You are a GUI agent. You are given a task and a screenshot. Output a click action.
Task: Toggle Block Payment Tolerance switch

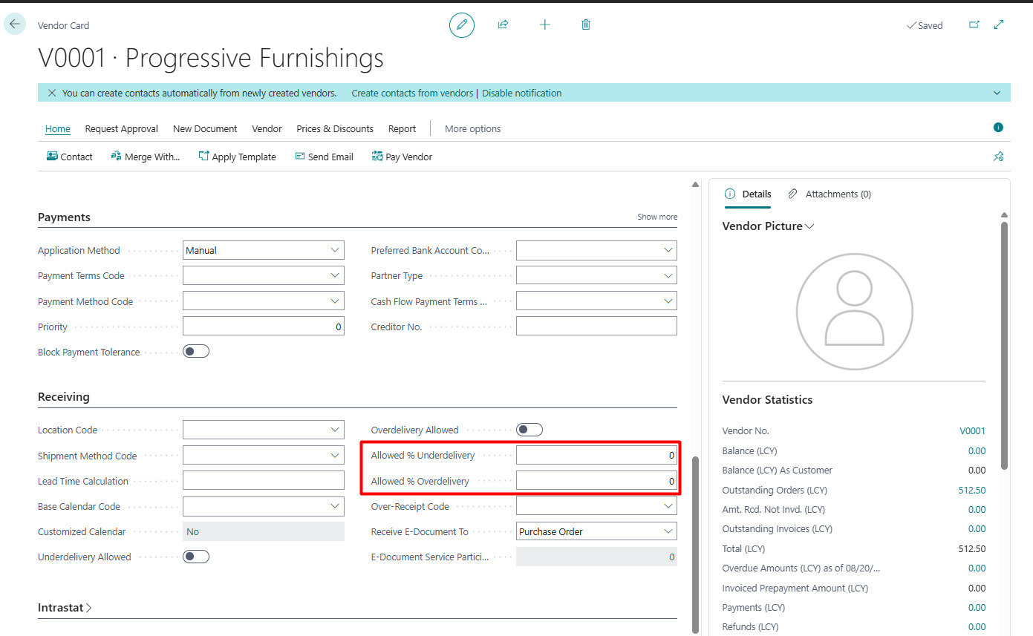pyautogui.click(x=196, y=352)
